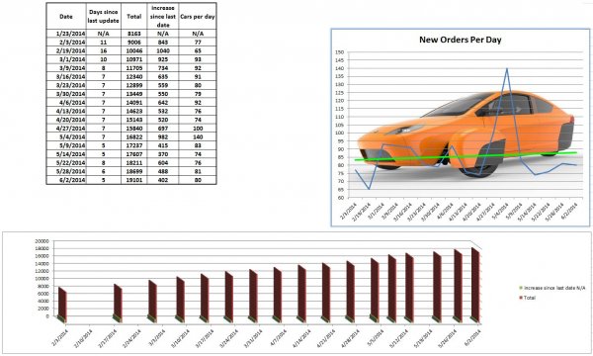Viewport: 593px width, 356px height.
Task: Select the red 'Total' legend marker
Action: click(x=521, y=298)
